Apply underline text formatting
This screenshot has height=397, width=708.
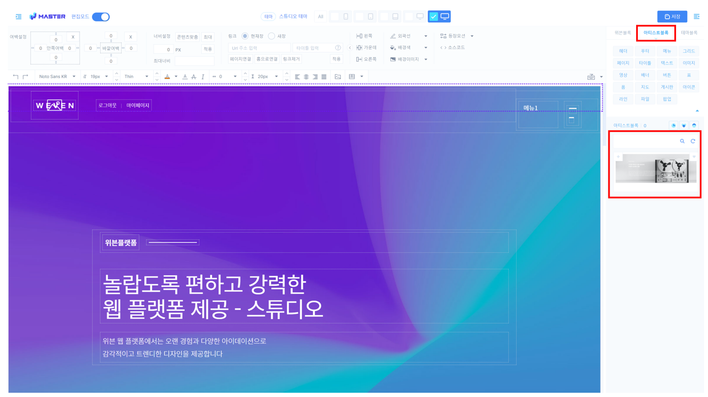185,77
